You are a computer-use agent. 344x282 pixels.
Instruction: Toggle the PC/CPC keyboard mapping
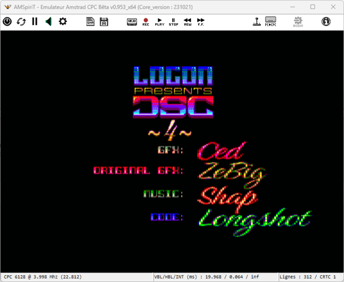tap(270, 22)
